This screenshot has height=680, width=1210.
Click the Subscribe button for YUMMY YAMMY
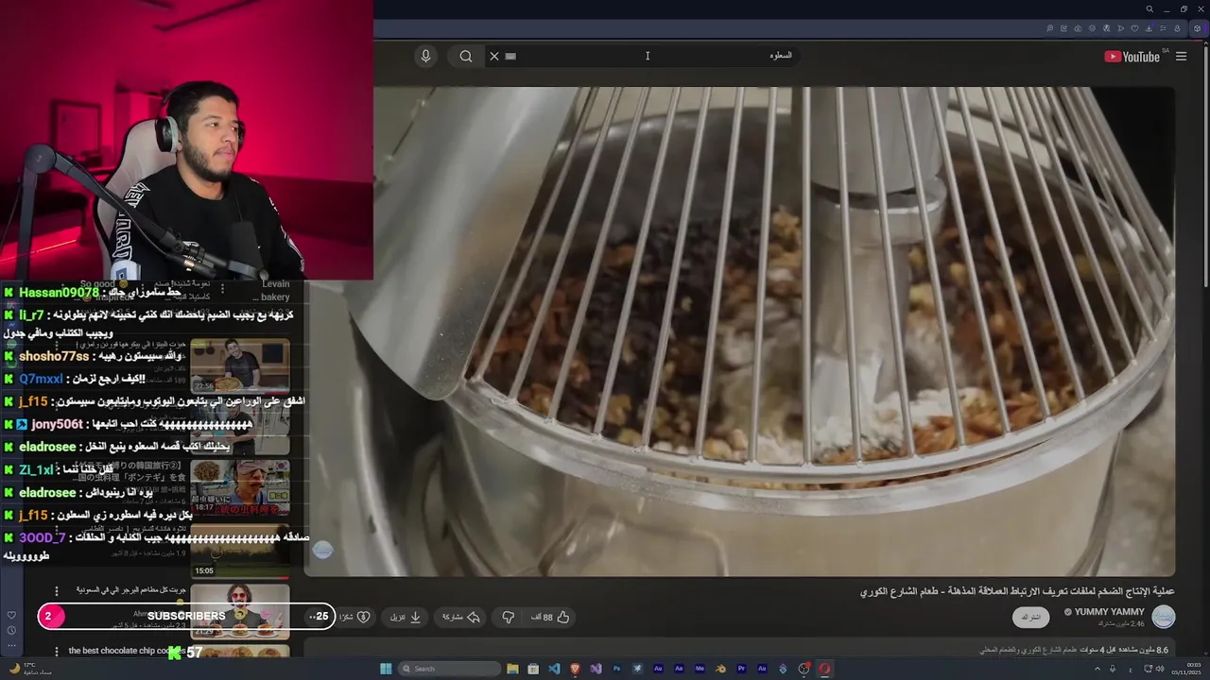1030,617
